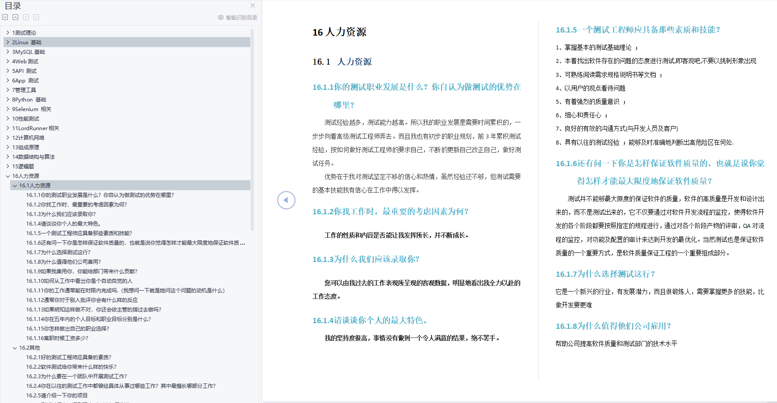
Task: Click page heading 16.1.5一个测试工程师应具备那些素质和技能
Action: (638, 30)
